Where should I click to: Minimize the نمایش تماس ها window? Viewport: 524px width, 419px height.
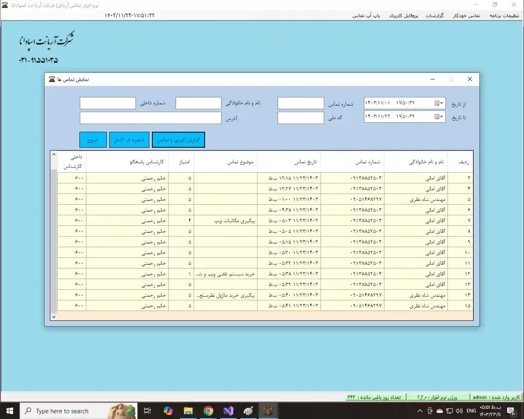point(433,79)
